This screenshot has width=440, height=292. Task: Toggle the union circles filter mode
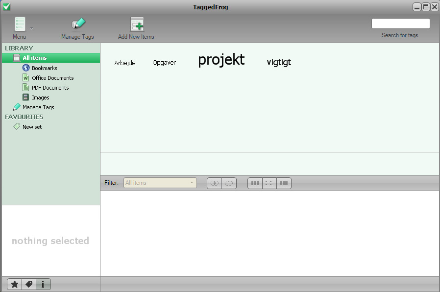(x=229, y=183)
